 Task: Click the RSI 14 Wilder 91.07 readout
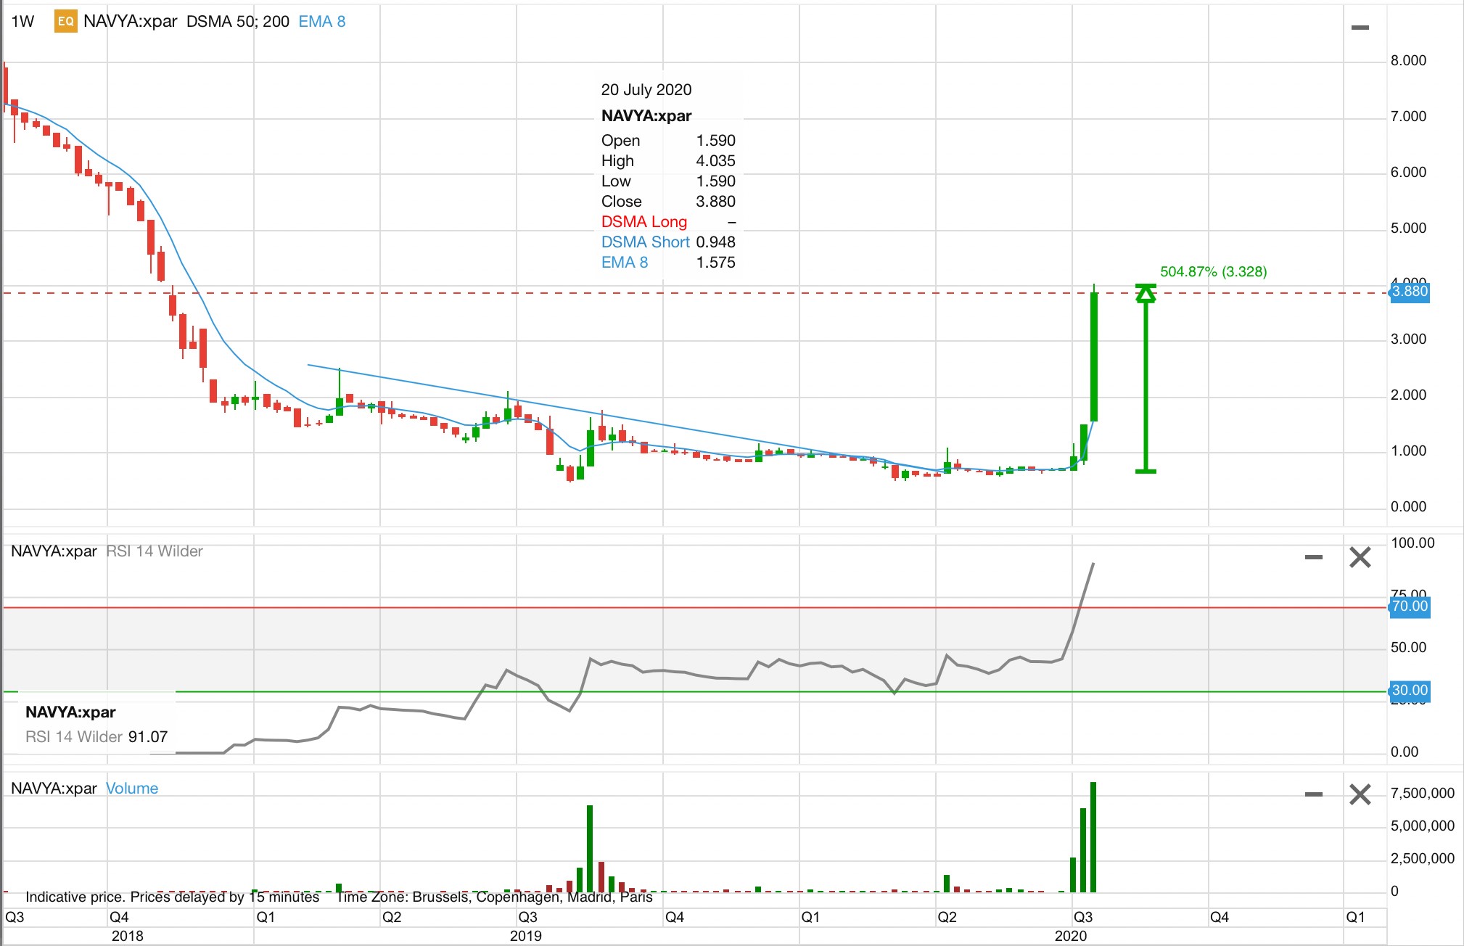point(96,737)
